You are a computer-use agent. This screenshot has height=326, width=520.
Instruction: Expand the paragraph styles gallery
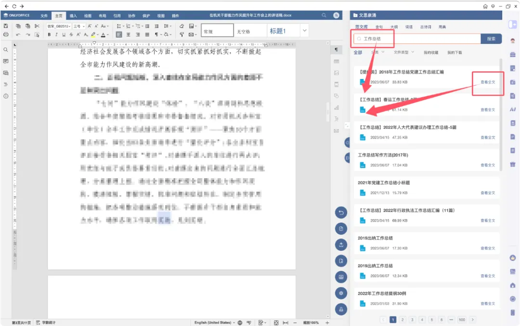[x=304, y=30]
